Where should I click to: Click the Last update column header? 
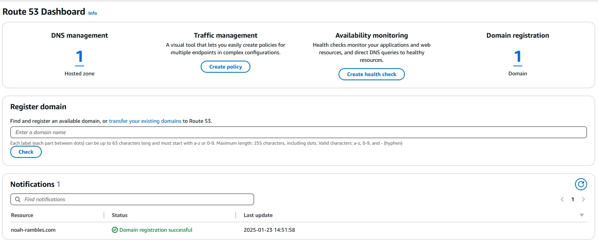(x=258, y=215)
